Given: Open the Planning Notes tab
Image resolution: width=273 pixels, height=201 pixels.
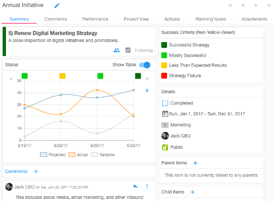Looking at the screenshot, I should click(x=211, y=19).
